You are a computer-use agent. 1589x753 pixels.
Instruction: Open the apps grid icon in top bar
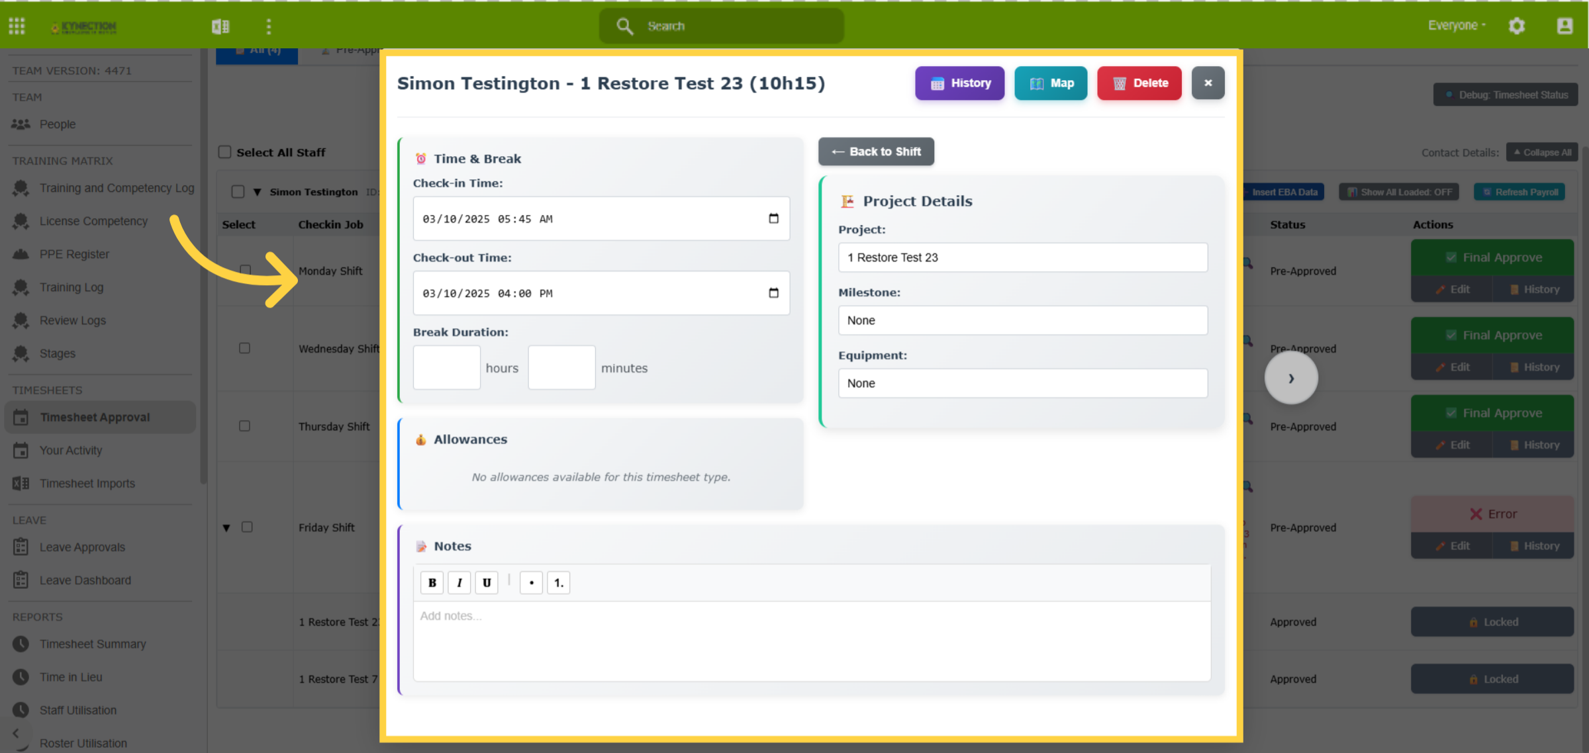point(17,26)
